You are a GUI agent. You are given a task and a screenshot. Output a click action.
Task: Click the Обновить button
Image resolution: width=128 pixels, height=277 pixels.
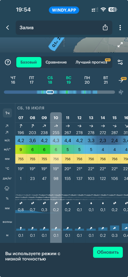coord(108,252)
